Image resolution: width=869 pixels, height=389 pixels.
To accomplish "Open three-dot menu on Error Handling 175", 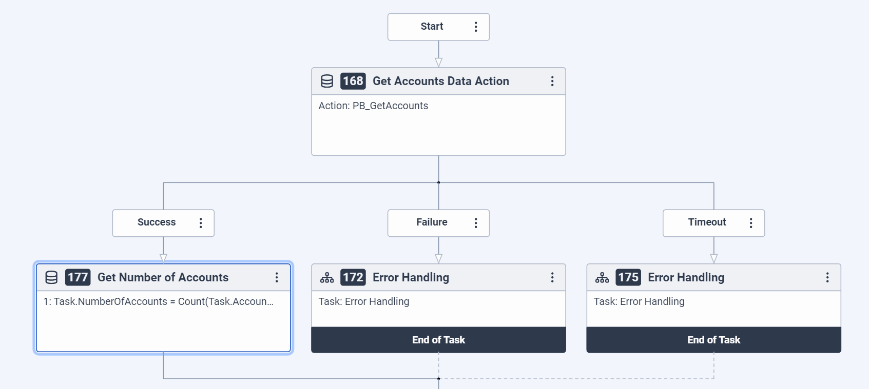I will tap(827, 277).
